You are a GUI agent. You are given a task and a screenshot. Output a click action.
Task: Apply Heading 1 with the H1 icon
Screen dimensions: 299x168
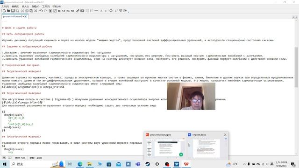(68, 11)
